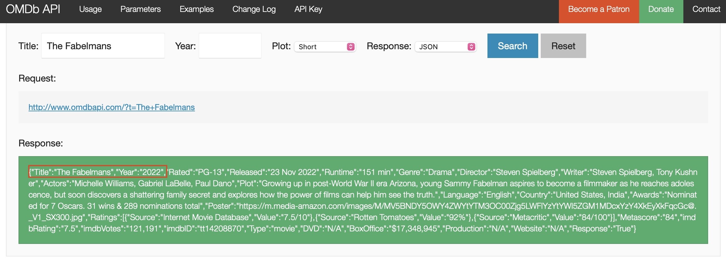Open the API Key page
The image size is (726, 264).
pyautogui.click(x=308, y=9)
